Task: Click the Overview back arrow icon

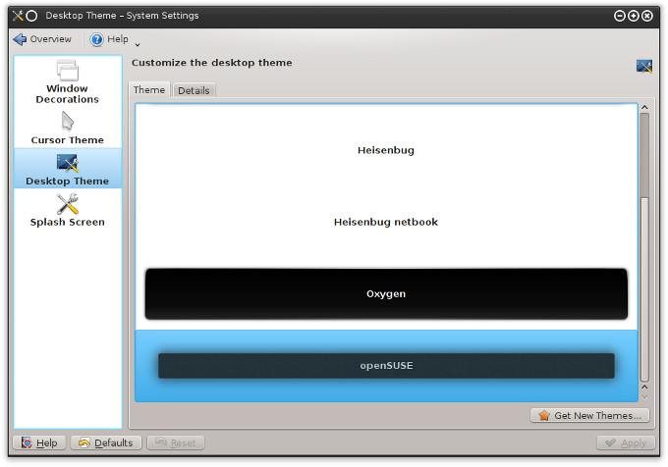Action: tap(20, 39)
